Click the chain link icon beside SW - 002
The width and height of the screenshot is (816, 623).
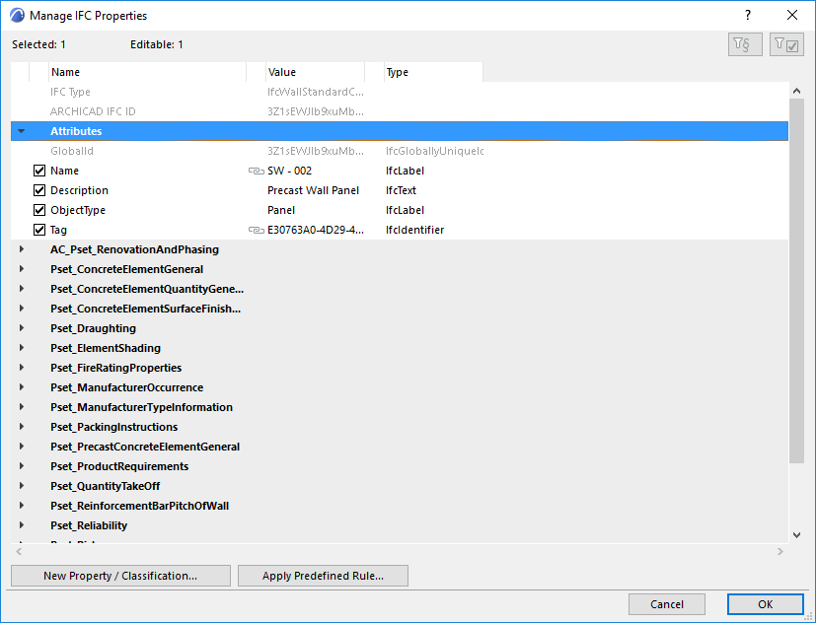point(256,171)
